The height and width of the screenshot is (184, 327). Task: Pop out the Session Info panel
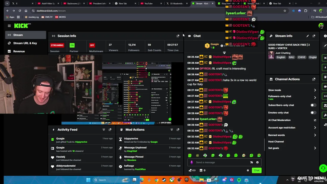(178, 36)
